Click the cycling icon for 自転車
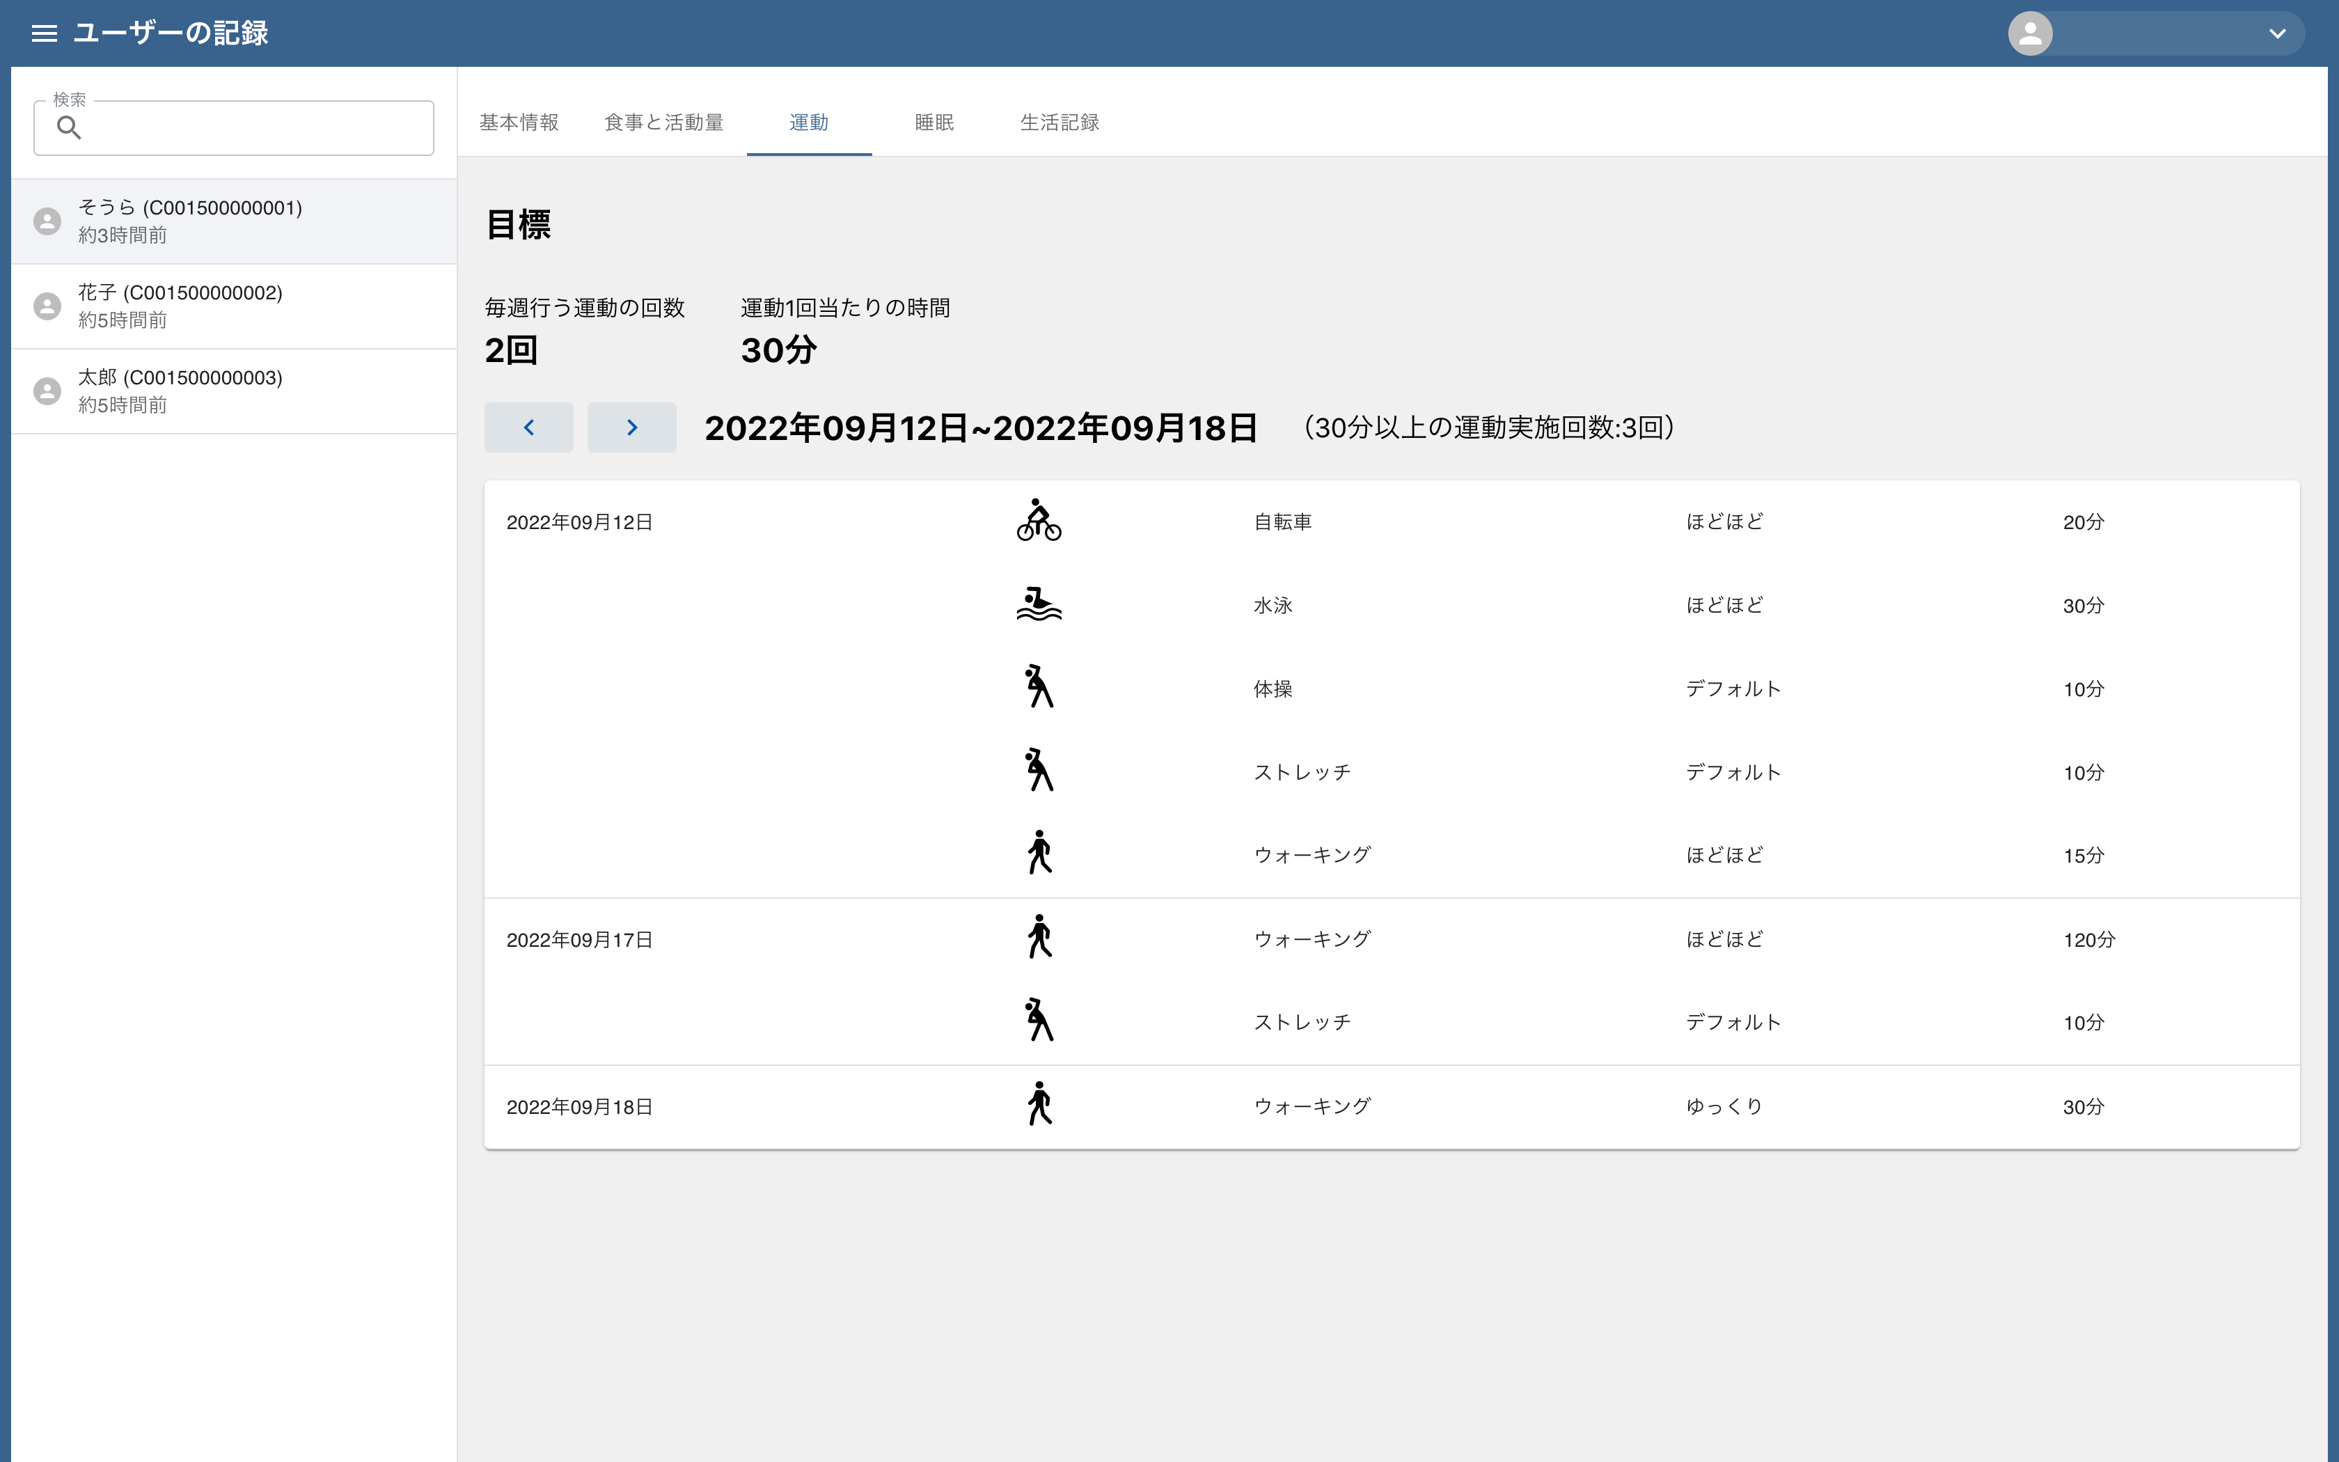This screenshot has width=2339, height=1462. (x=1039, y=521)
